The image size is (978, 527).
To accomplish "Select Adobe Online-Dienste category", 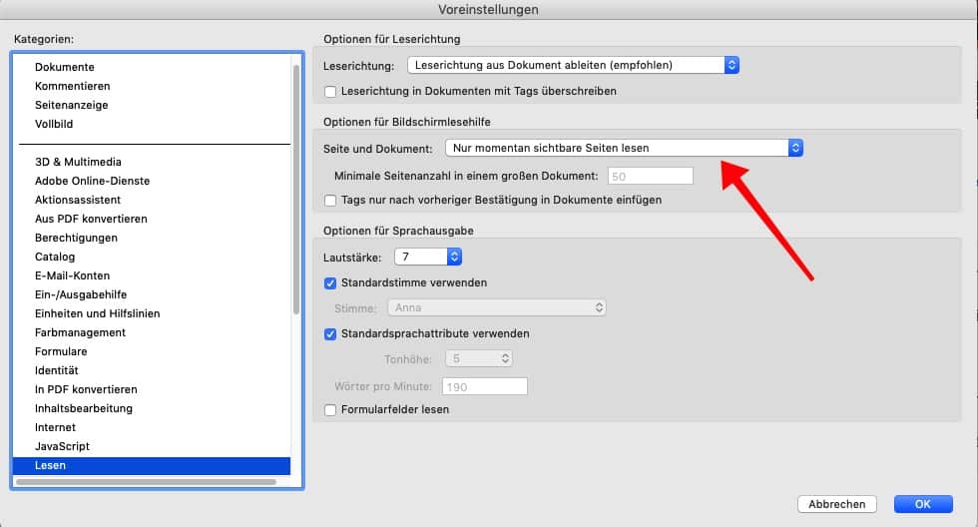I will tap(92, 182).
